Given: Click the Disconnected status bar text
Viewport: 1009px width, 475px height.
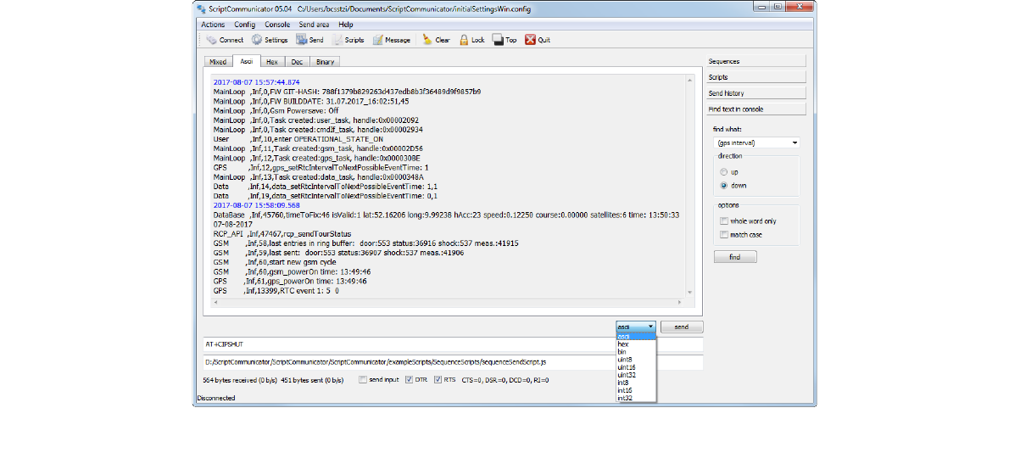Looking at the screenshot, I should tap(216, 399).
